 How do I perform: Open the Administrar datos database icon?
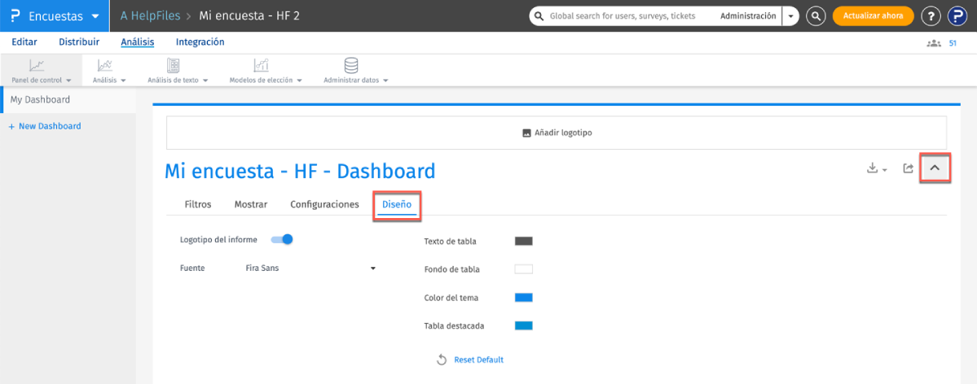351,66
